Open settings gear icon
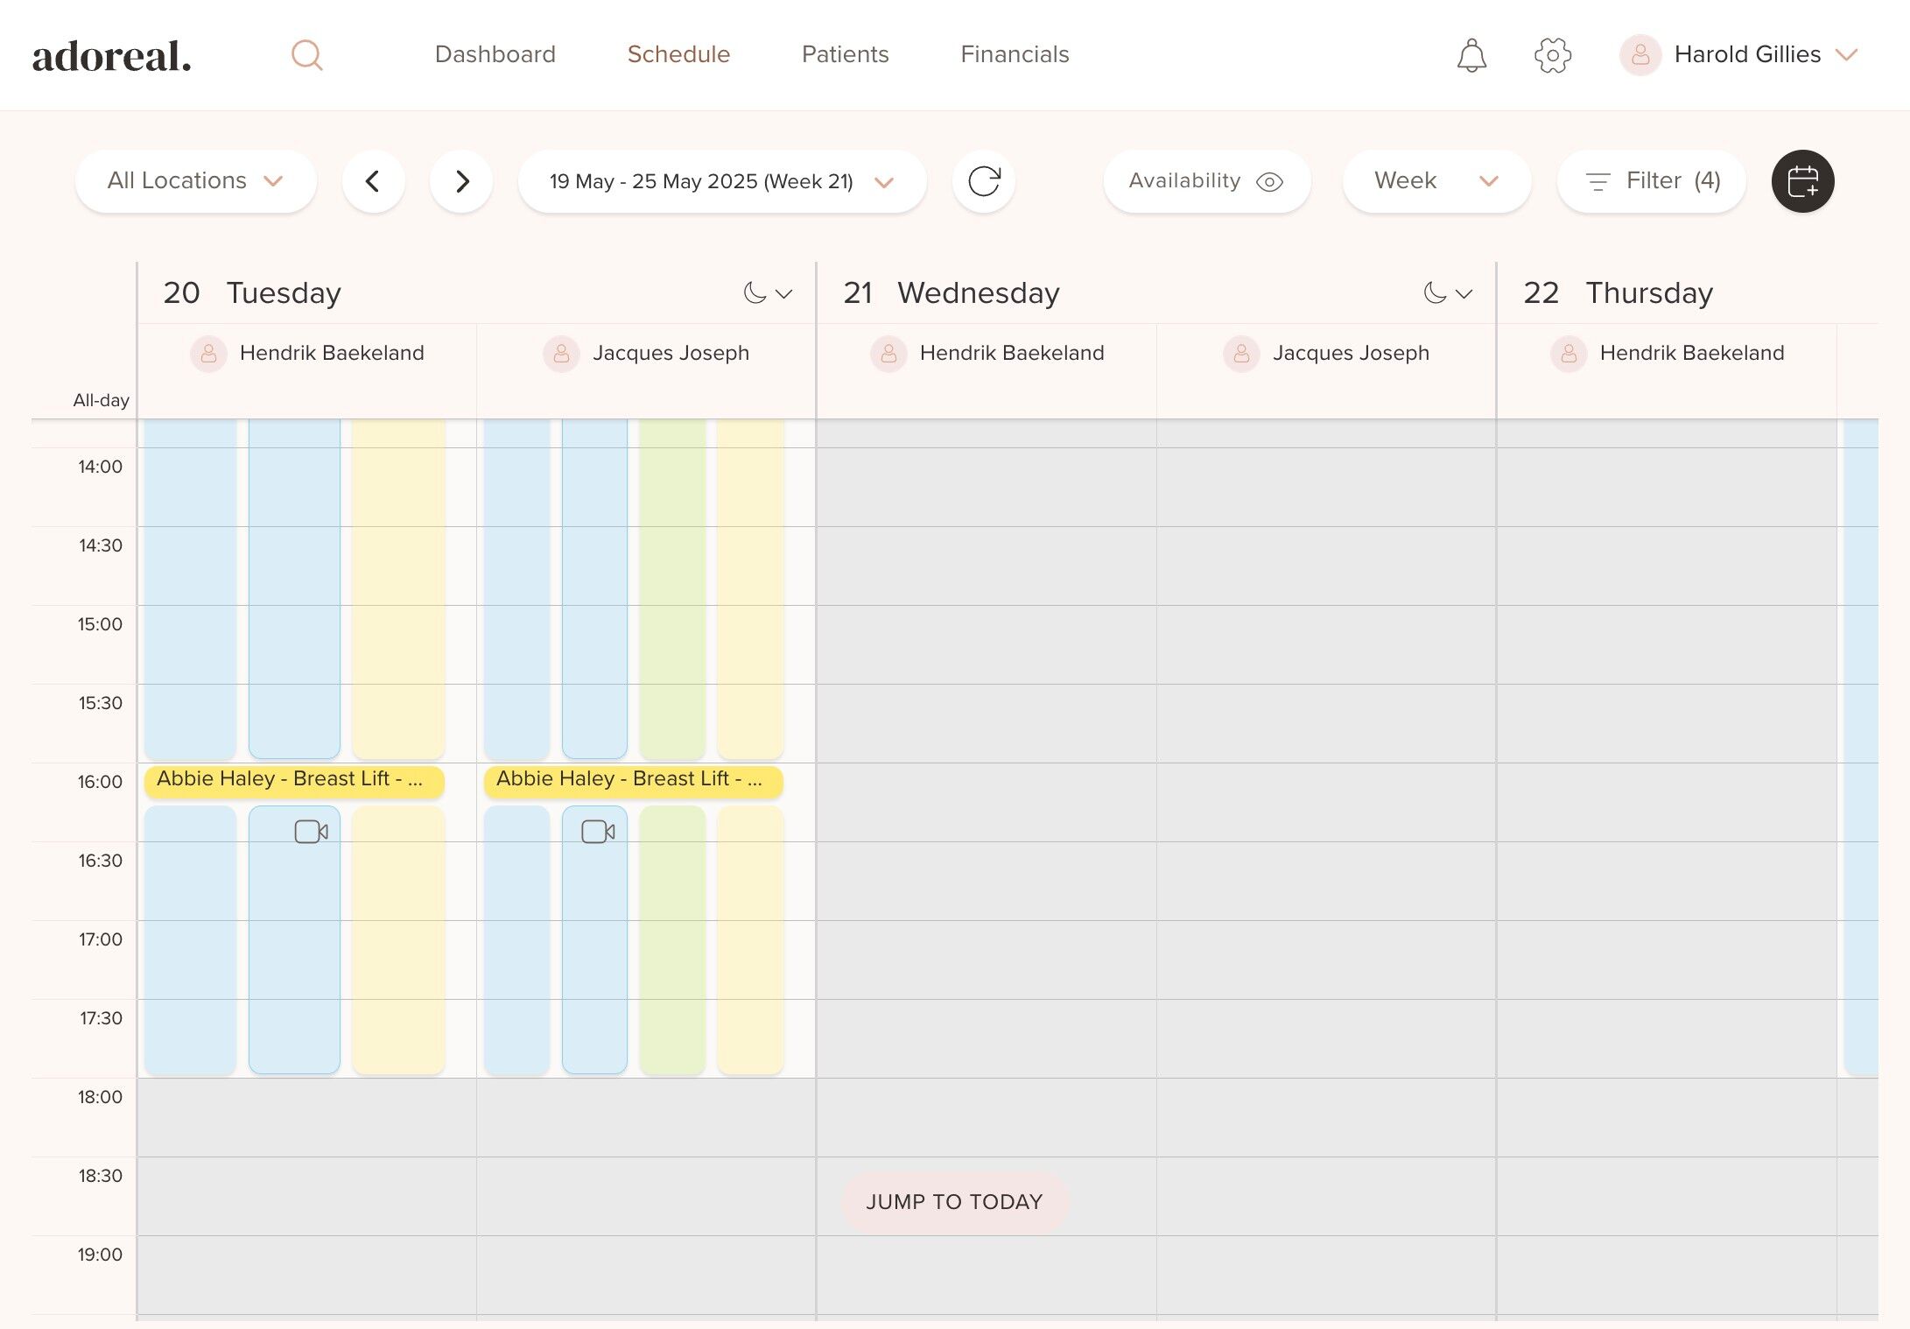The image size is (1910, 1329). (1553, 55)
